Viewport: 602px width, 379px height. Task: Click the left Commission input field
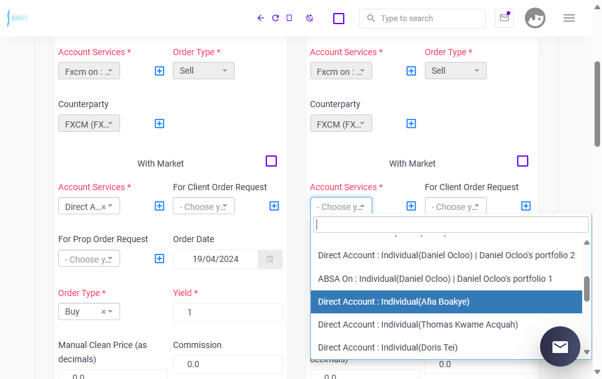pyautogui.click(x=228, y=364)
